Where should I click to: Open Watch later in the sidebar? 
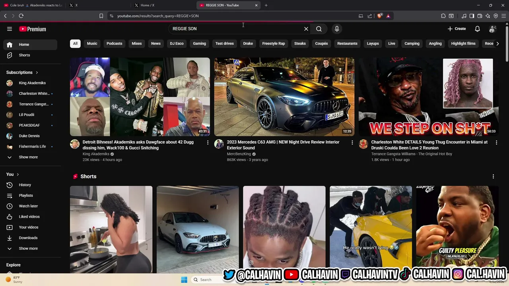click(30, 206)
